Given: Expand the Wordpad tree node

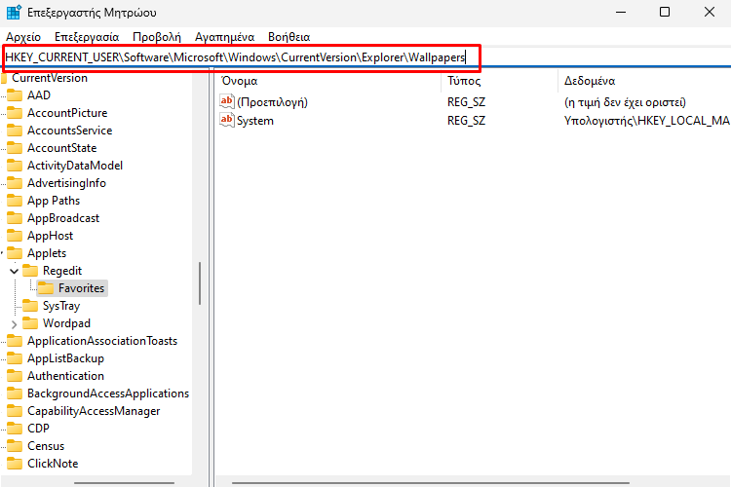Looking at the screenshot, I should pos(14,324).
